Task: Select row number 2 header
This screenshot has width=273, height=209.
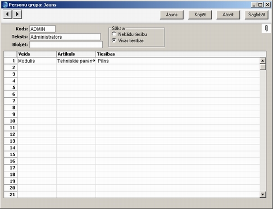Action: click(11, 67)
